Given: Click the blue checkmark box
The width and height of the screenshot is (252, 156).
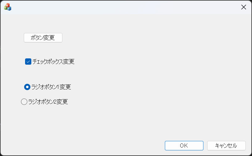Looking at the screenshot, I should pyautogui.click(x=28, y=62).
